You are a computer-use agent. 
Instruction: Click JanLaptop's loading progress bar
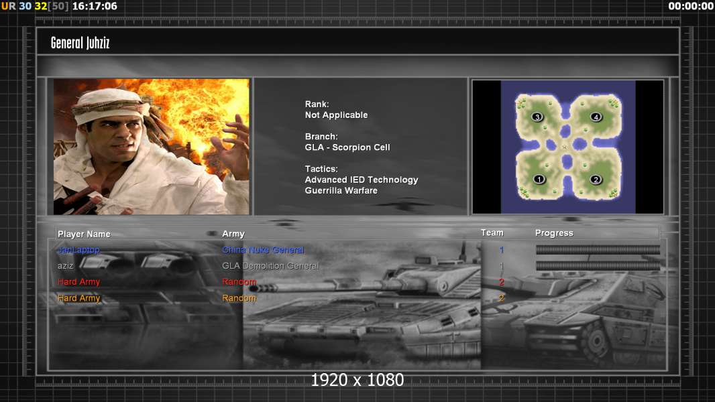click(598, 250)
